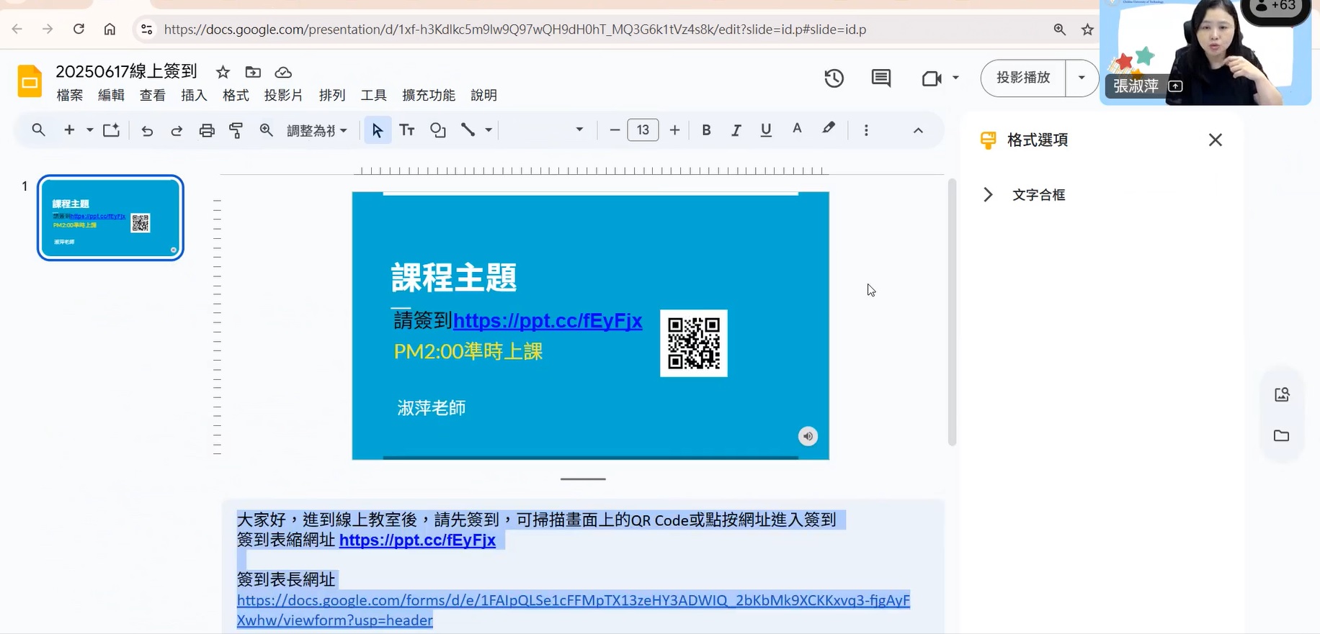Search the menus with magnifier icon
Image resolution: width=1320 pixels, height=634 pixels.
click(38, 130)
